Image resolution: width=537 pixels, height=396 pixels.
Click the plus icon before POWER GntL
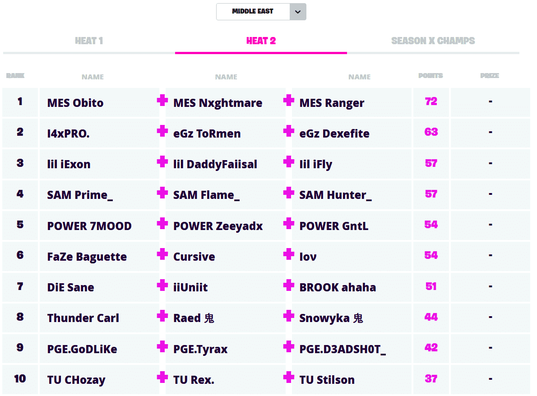(289, 223)
